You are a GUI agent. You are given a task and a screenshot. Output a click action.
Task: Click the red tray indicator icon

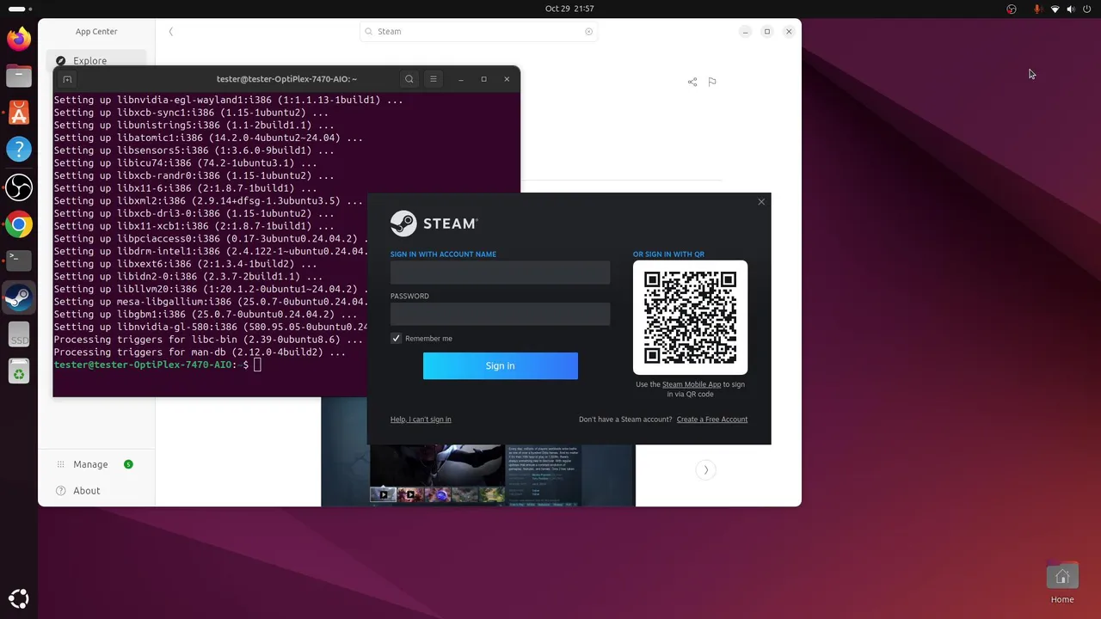click(x=1012, y=9)
